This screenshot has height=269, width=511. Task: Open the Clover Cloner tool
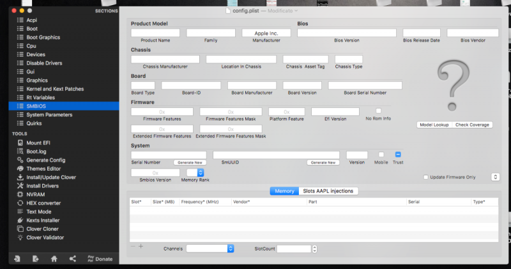(42, 229)
